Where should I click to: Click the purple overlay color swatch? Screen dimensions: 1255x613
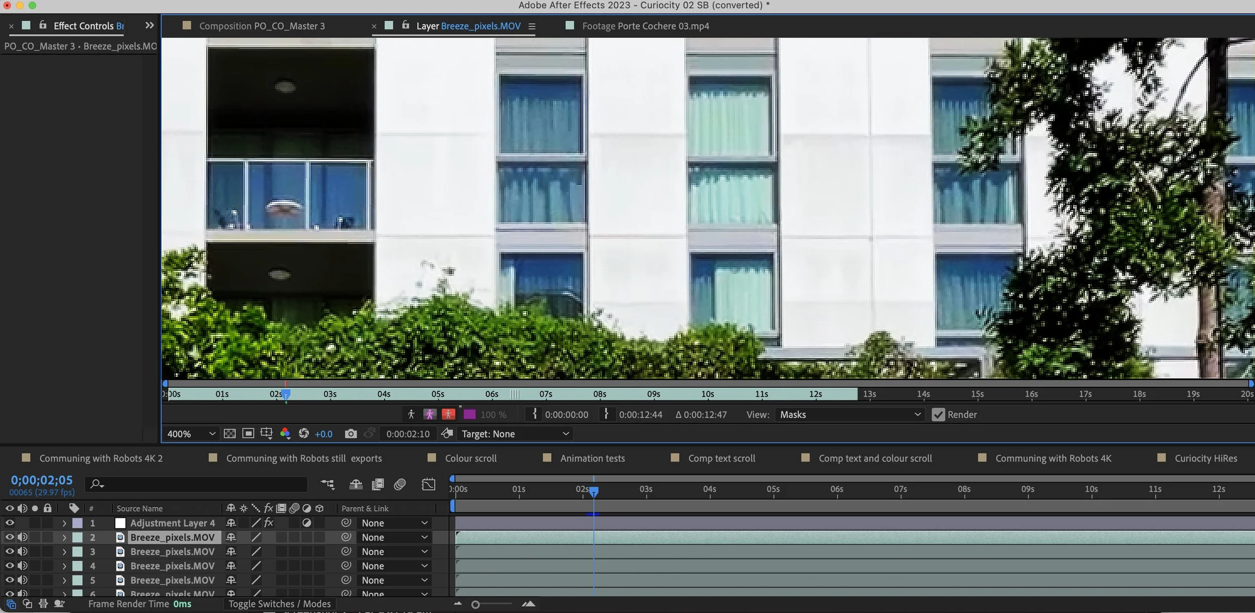pyautogui.click(x=469, y=415)
